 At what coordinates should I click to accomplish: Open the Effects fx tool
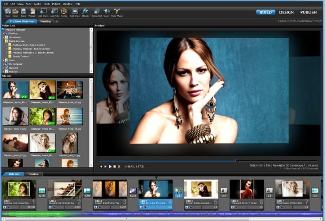(x=85, y=11)
